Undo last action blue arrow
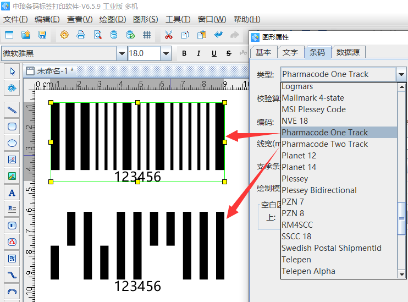Screen dimensions: 408x302 pos(218,35)
